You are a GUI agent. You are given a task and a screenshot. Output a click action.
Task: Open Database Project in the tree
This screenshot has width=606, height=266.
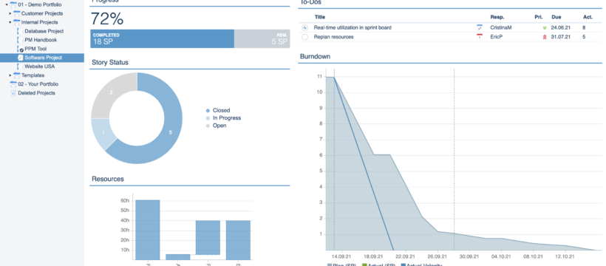[44, 31]
